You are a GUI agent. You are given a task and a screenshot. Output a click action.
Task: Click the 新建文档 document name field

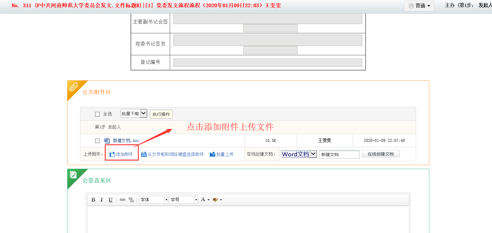pyautogui.click(x=339, y=154)
